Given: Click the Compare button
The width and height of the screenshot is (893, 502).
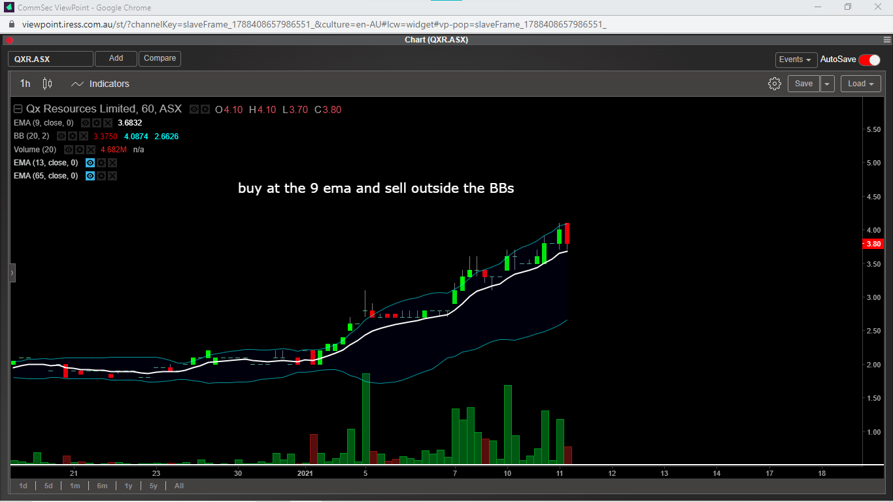Looking at the screenshot, I should point(160,59).
